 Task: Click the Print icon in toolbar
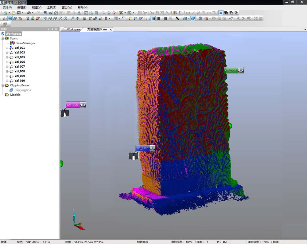29,13
